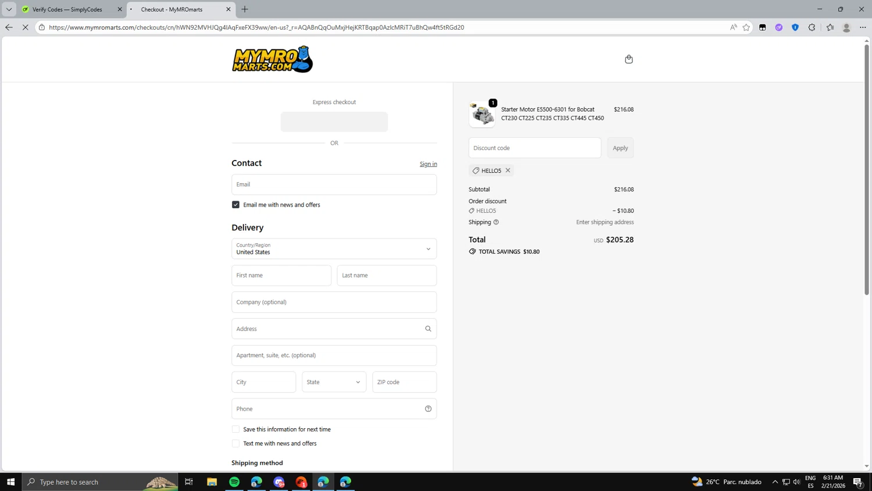Viewport: 872px width, 491px height.
Task: Open Task View in taskbar
Action: coord(189,482)
